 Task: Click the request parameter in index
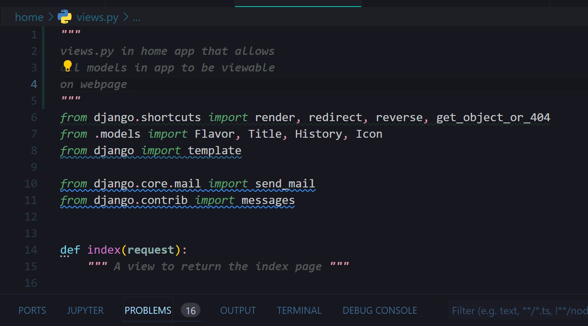[151, 250]
